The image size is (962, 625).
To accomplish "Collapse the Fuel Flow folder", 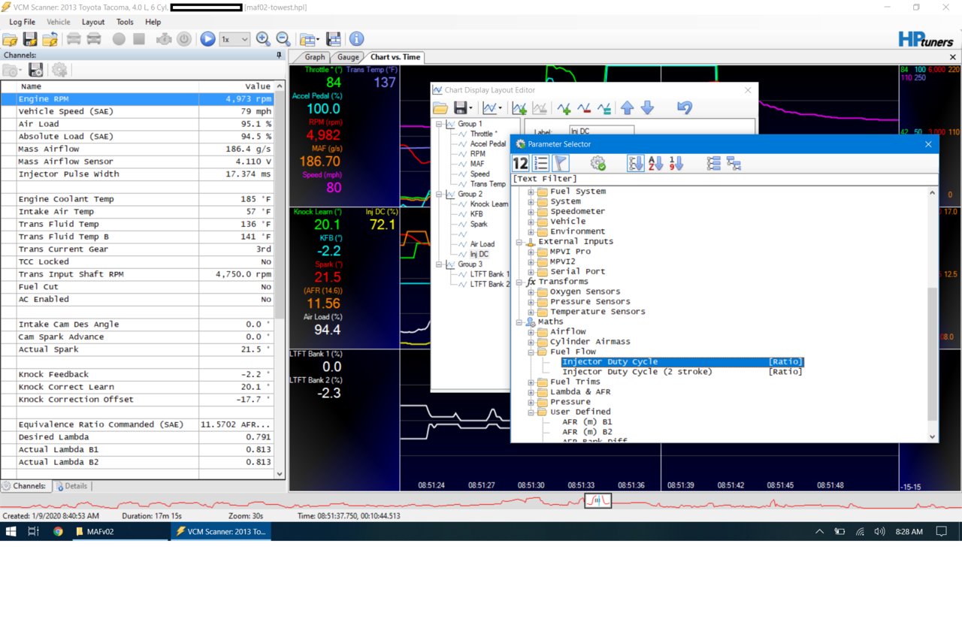I will pos(531,352).
